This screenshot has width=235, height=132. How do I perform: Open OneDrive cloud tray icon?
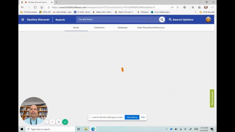point(171,129)
